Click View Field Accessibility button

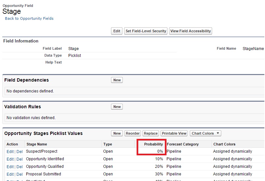click(x=190, y=31)
